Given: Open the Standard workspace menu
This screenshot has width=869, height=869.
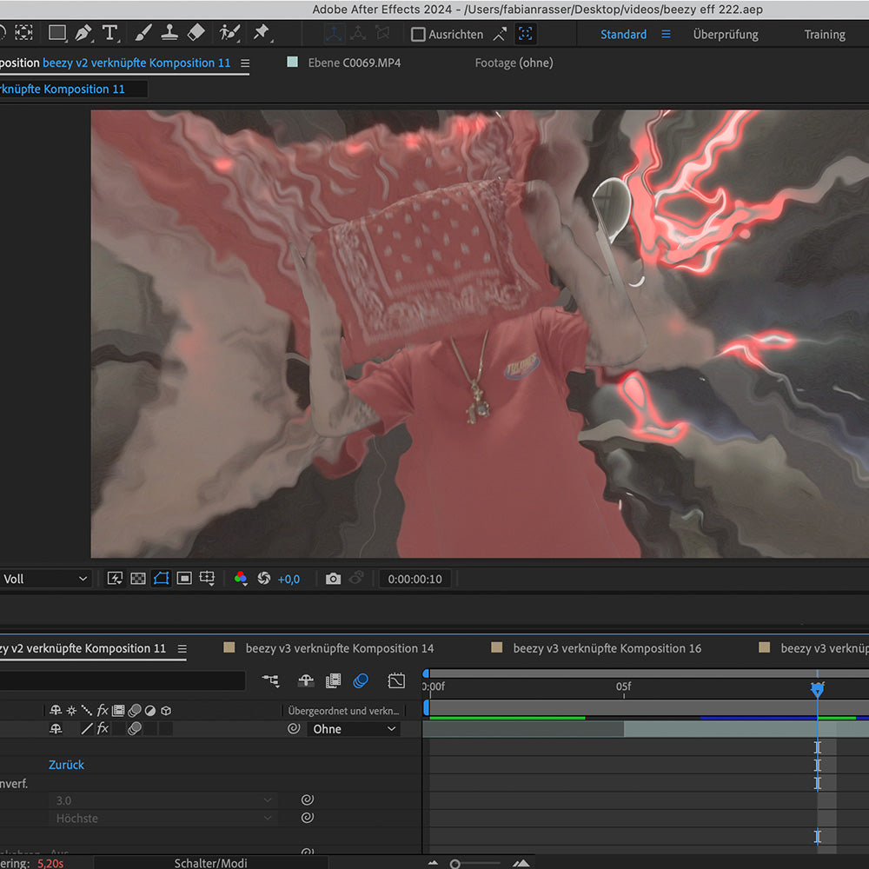Looking at the screenshot, I should point(667,35).
